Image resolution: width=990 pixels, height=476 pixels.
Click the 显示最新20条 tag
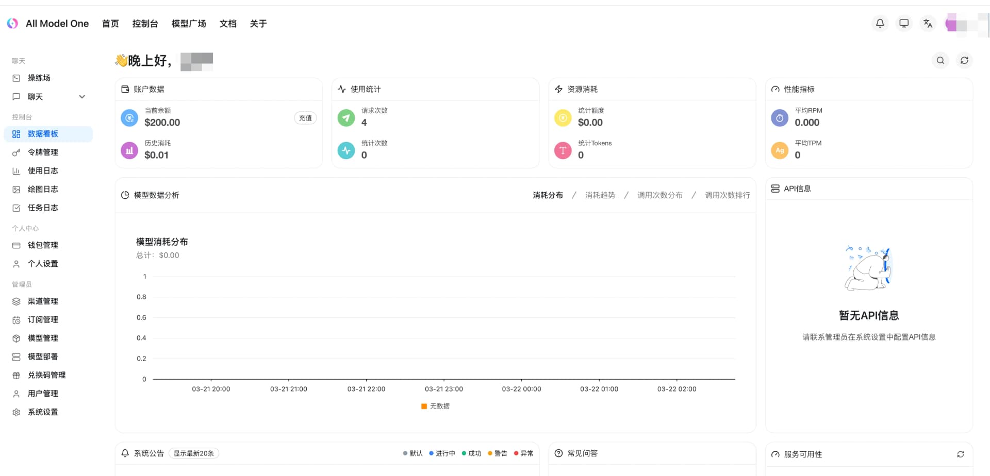coord(194,453)
